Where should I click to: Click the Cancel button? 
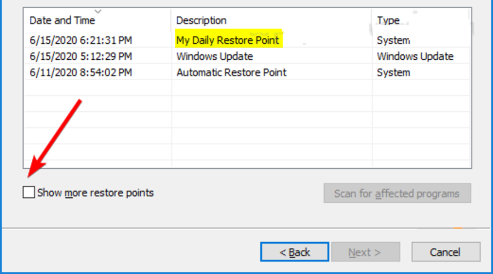(446, 252)
